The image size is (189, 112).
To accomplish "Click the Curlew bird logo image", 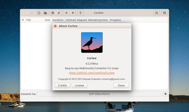I will [92, 43].
